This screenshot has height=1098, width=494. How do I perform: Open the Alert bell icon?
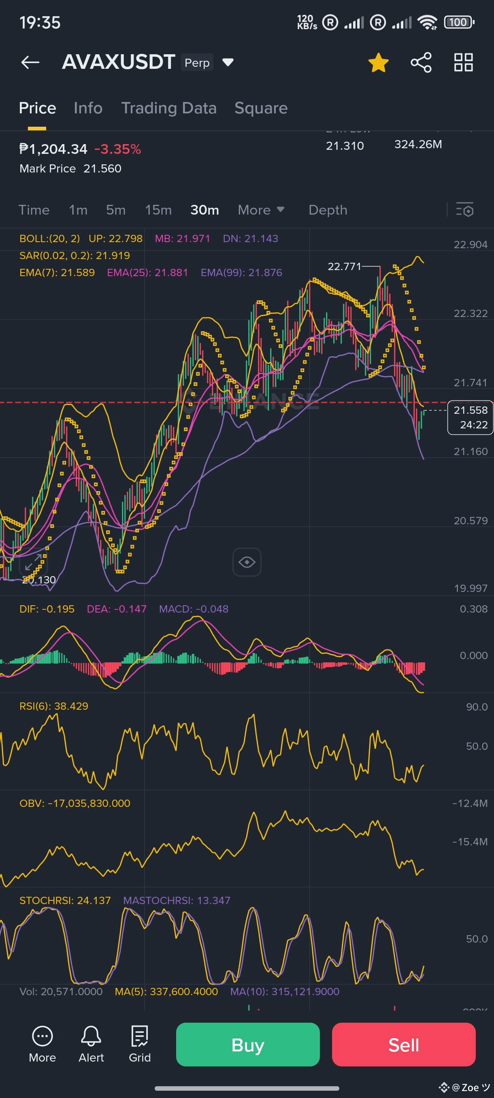coord(91,1044)
